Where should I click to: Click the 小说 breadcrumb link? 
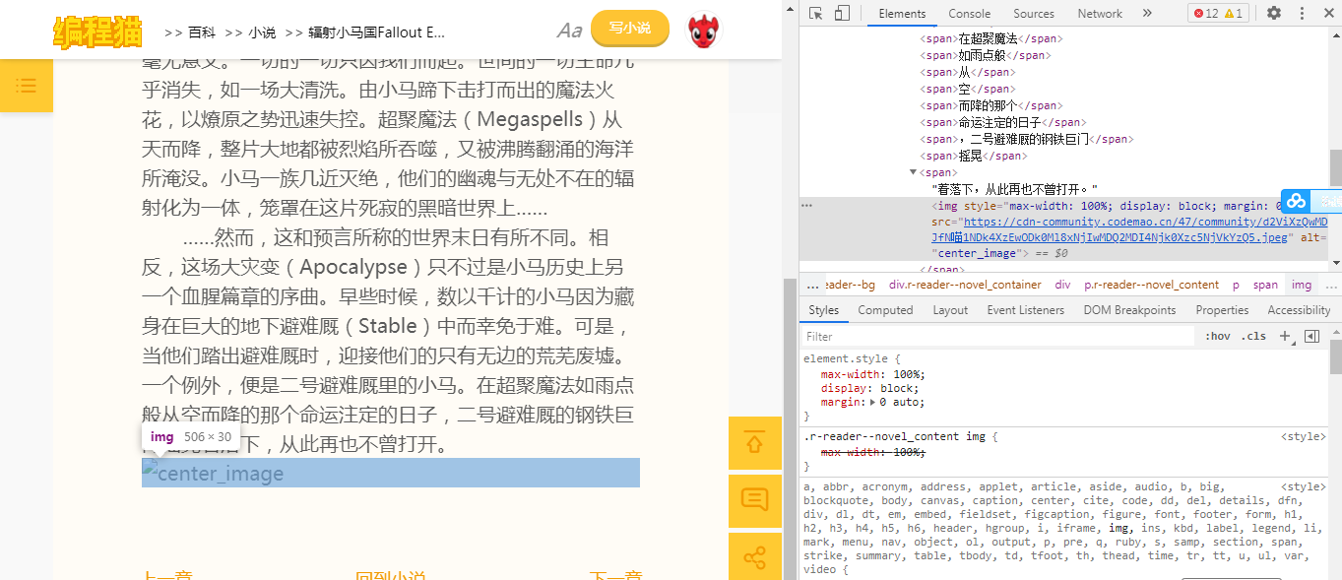pyautogui.click(x=262, y=32)
